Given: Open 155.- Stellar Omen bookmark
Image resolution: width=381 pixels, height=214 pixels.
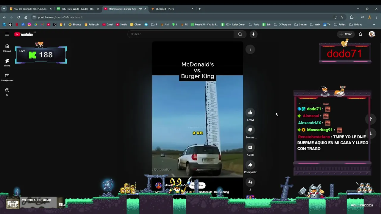Looking at the screenshot, I should pyautogui.click(x=233, y=25).
